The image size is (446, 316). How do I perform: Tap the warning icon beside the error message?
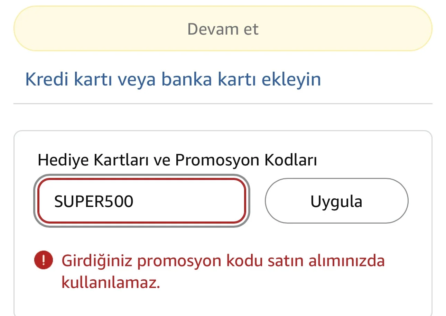tap(44, 260)
